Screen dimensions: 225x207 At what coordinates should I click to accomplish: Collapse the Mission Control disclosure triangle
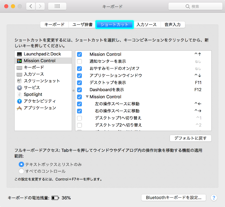click(x=87, y=97)
